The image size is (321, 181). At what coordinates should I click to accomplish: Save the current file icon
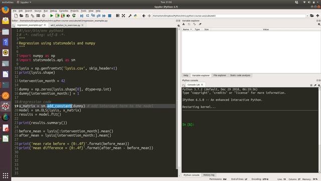click(x=27, y=16)
